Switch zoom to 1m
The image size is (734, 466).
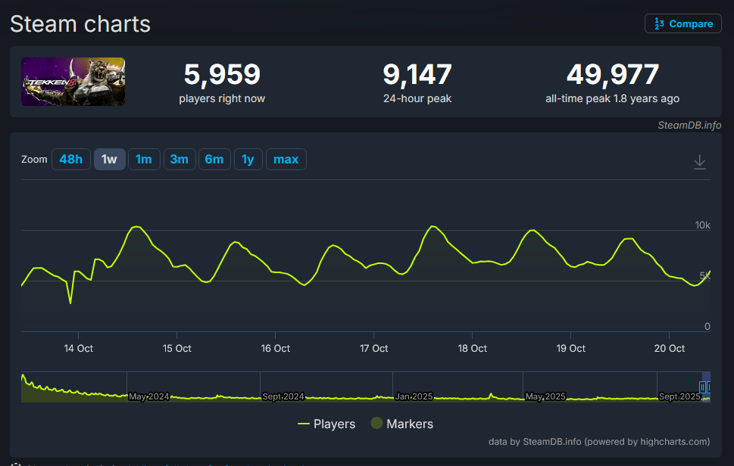pyautogui.click(x=144, y=160)
